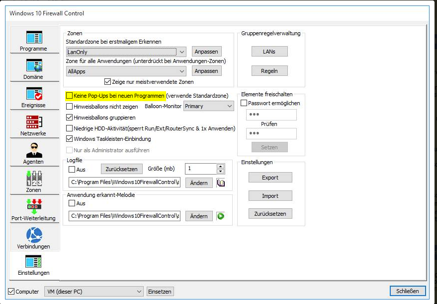Viewport: 437px width, 304px height.
Task: Click Ändern for melody path
Action: click(x=199, y=216)
